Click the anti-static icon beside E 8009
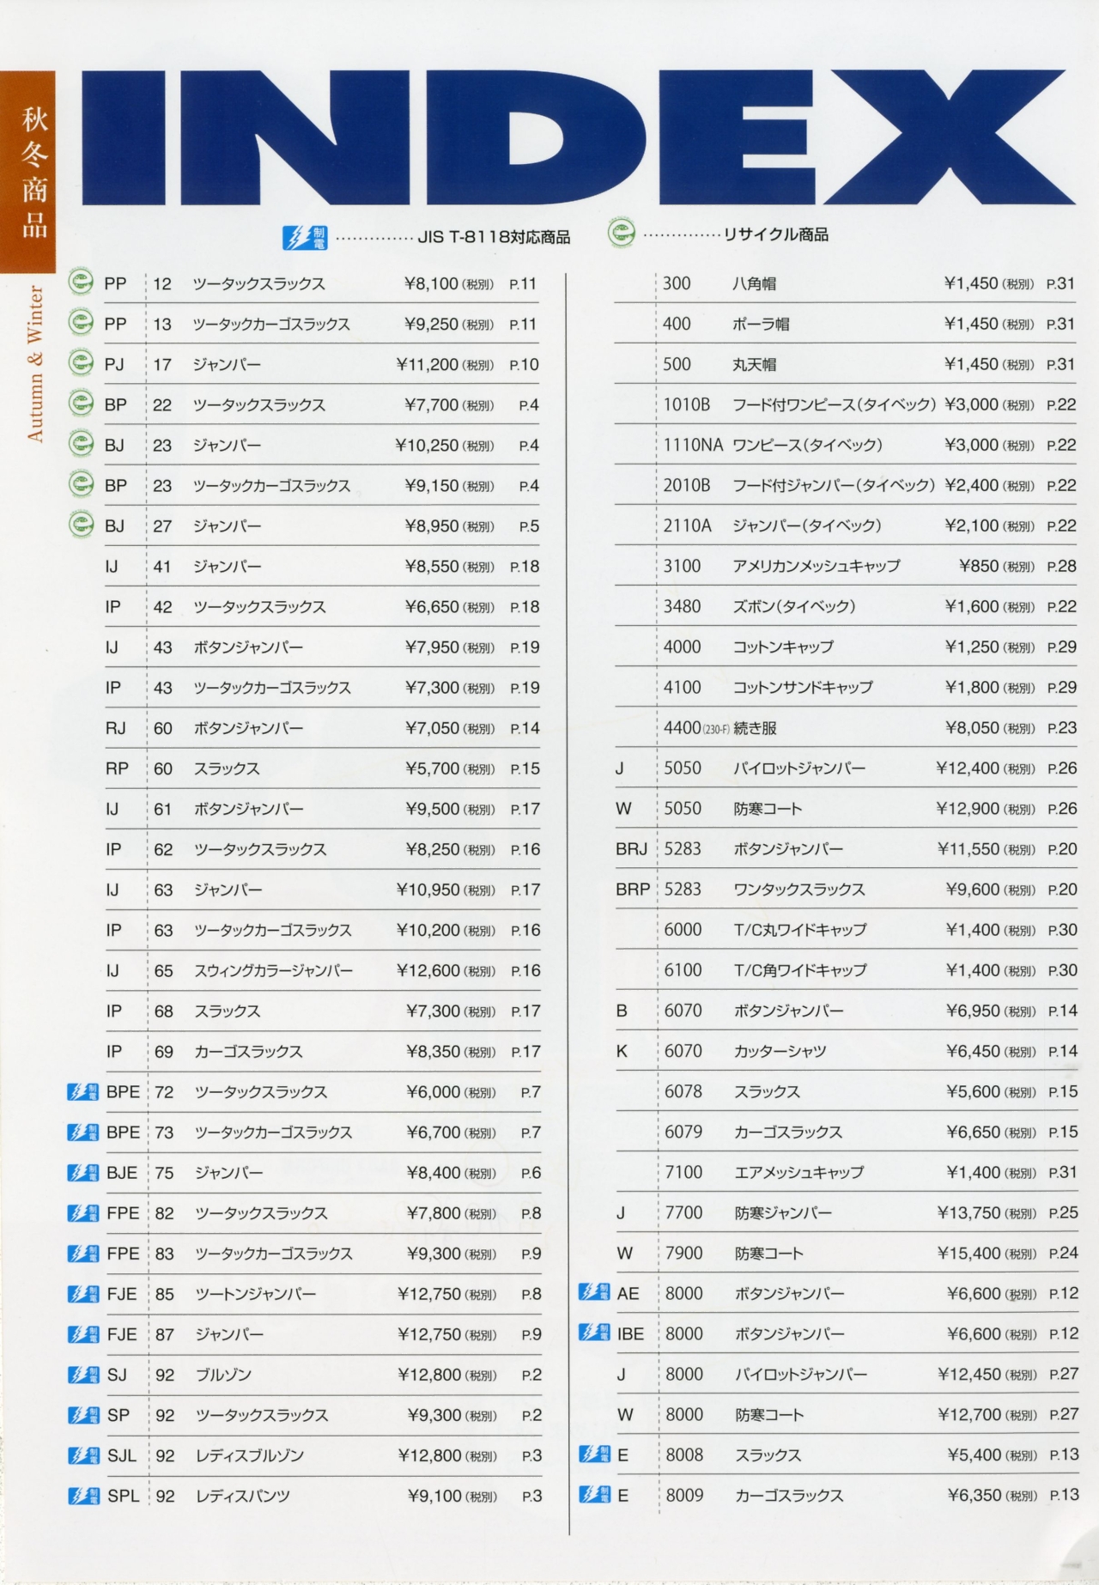This screenshot has height=1585, width=1099. [594, 1494]
